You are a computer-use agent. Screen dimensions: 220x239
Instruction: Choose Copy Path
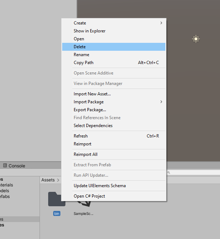114,63
